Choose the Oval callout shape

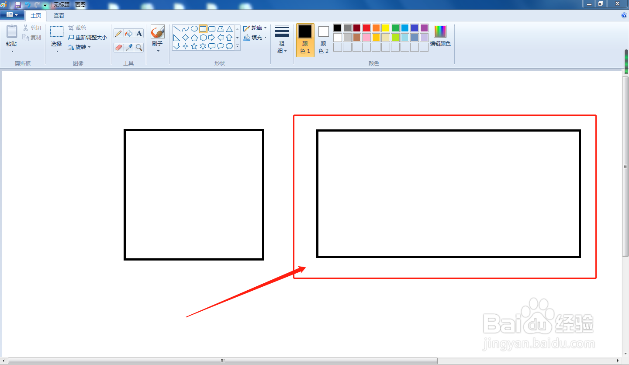click(221, 46)
